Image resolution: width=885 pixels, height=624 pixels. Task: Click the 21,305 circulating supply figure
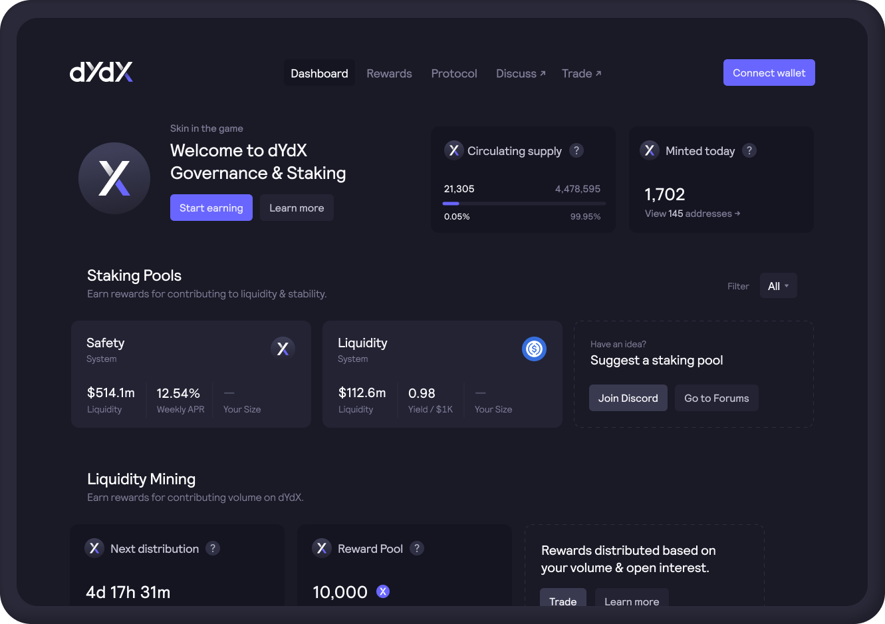click(459, 189)
